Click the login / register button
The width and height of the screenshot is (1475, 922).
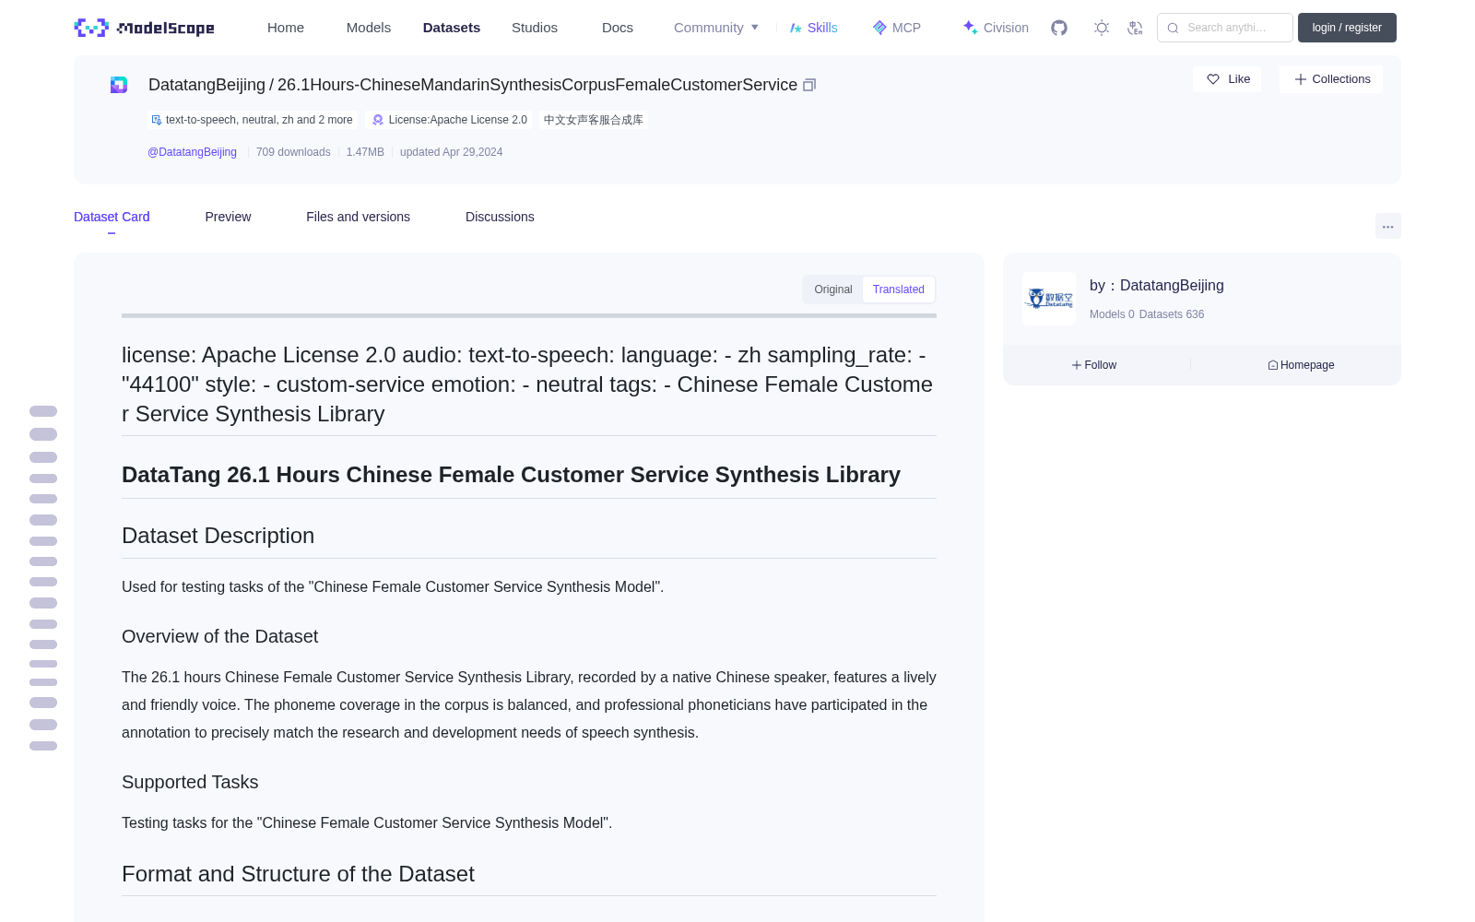(x=1347, y=28)
